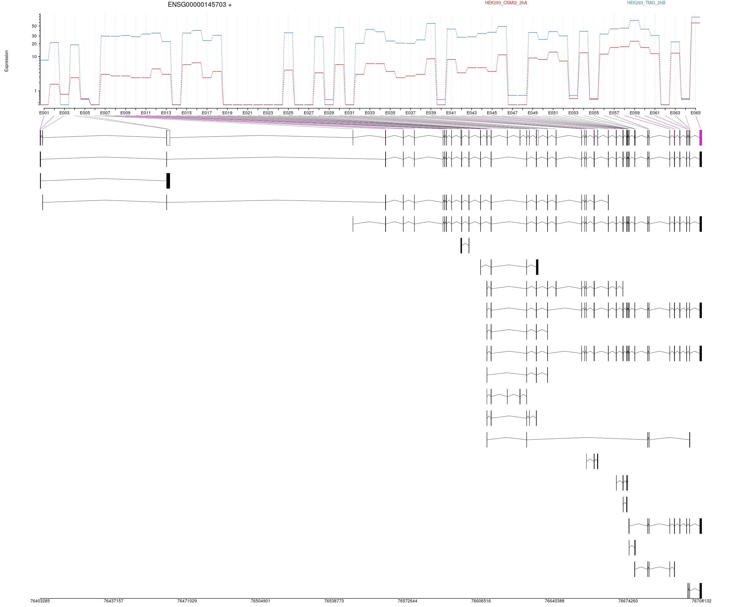Select exon label E057
735x607 pixels.
614,113
